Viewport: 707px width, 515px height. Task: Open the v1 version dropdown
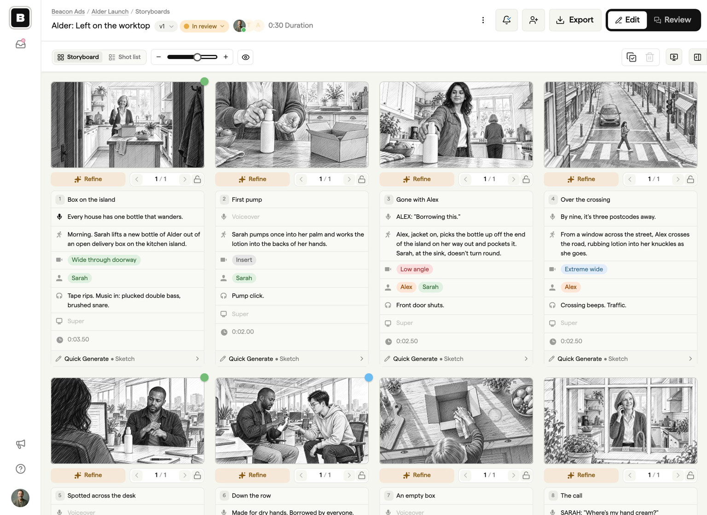(166, 26)
